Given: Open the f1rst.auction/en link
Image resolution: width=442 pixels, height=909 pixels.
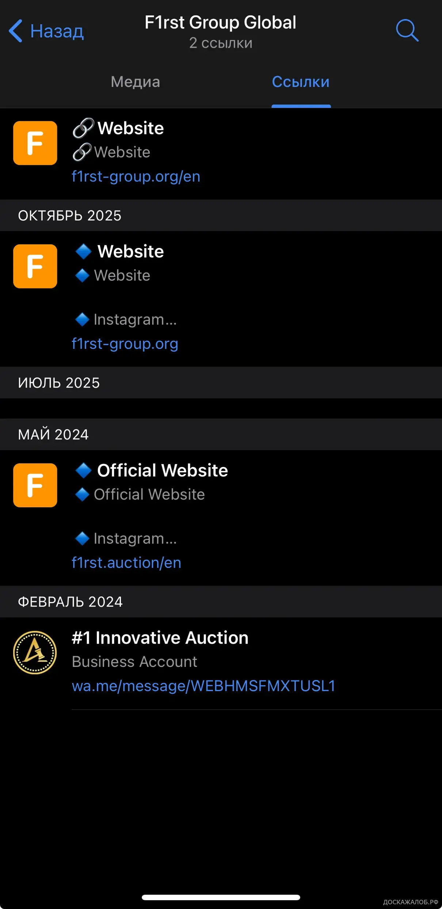Looking at the screenshot, I should (x=126, y=563).
